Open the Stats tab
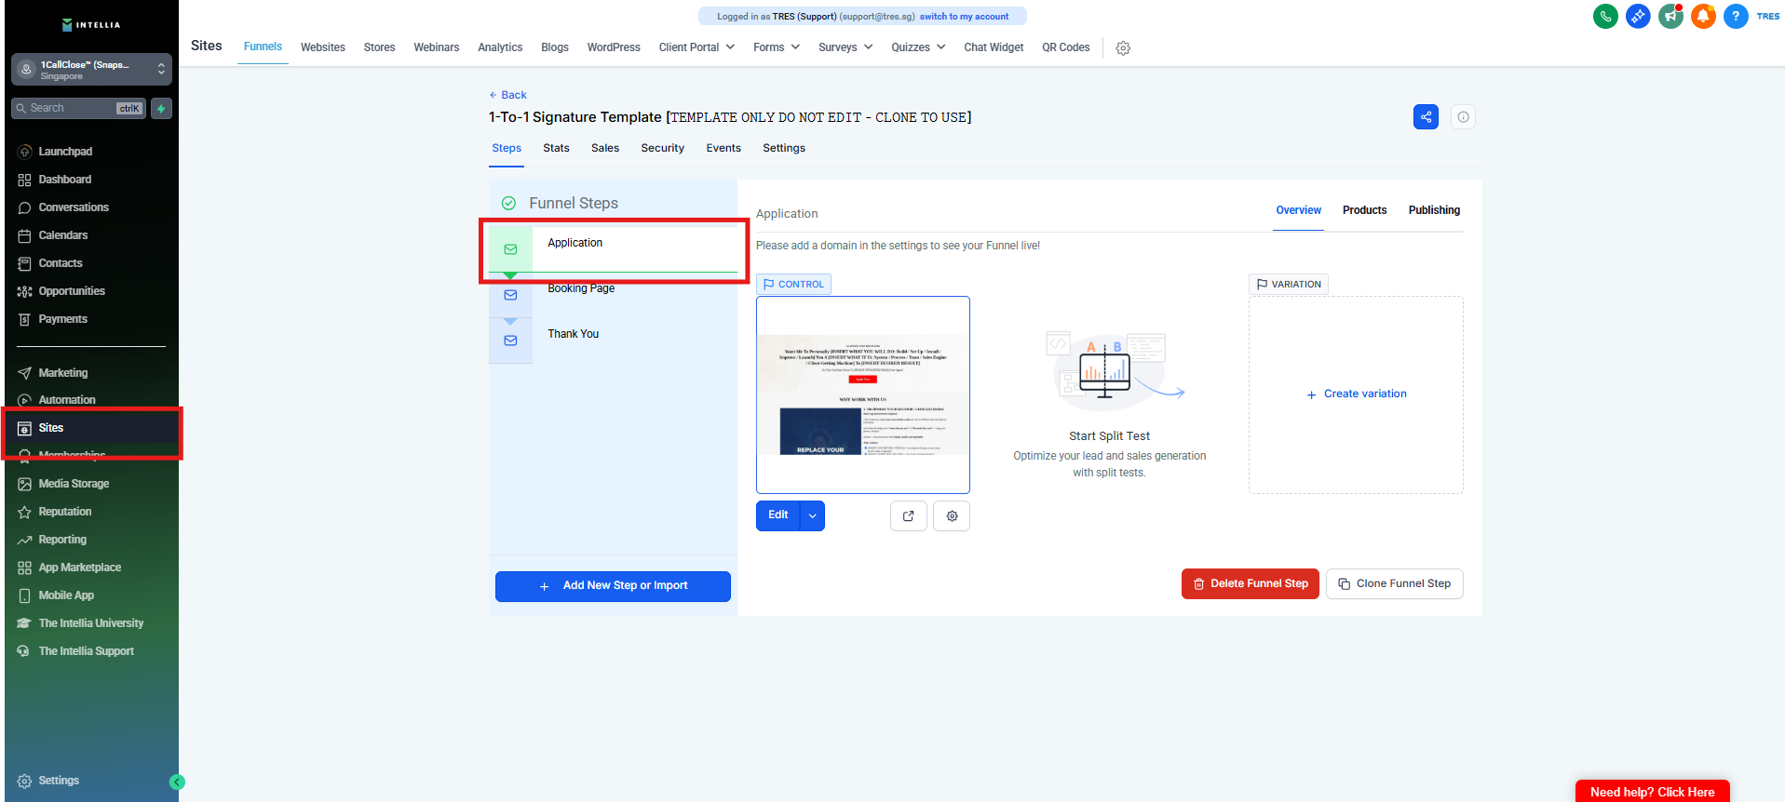Image resolution: width=1785 pixels, height=802 pixels. (556, 148)
